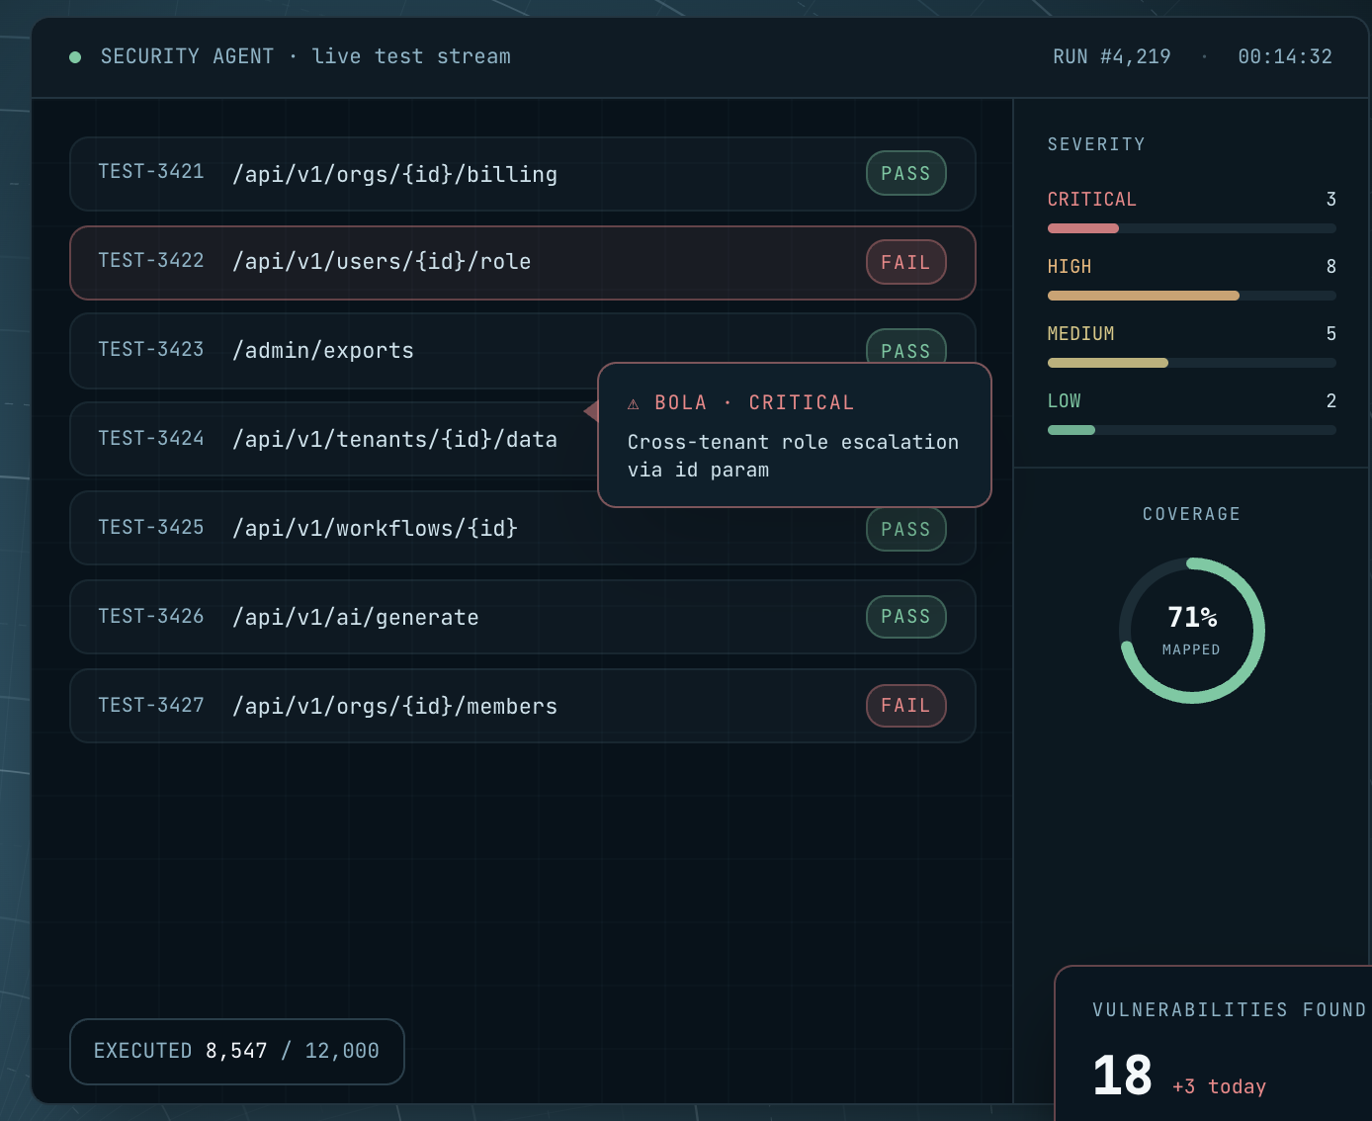Click the EXECUTED 8,547 / 12,000 counter
Viewport: 1372px width, 1121px height.
[237, 1052]
